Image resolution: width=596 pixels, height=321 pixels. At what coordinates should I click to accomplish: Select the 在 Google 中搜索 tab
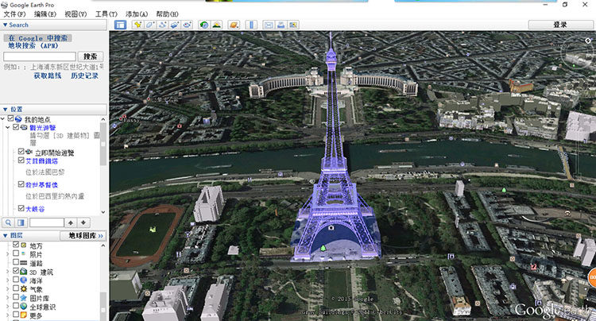click(37, 38)
